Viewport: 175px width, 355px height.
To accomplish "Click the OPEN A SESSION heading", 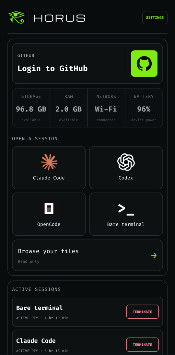I will pos(35,139).
